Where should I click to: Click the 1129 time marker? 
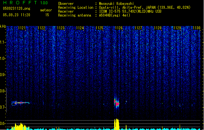click(177, 28)
